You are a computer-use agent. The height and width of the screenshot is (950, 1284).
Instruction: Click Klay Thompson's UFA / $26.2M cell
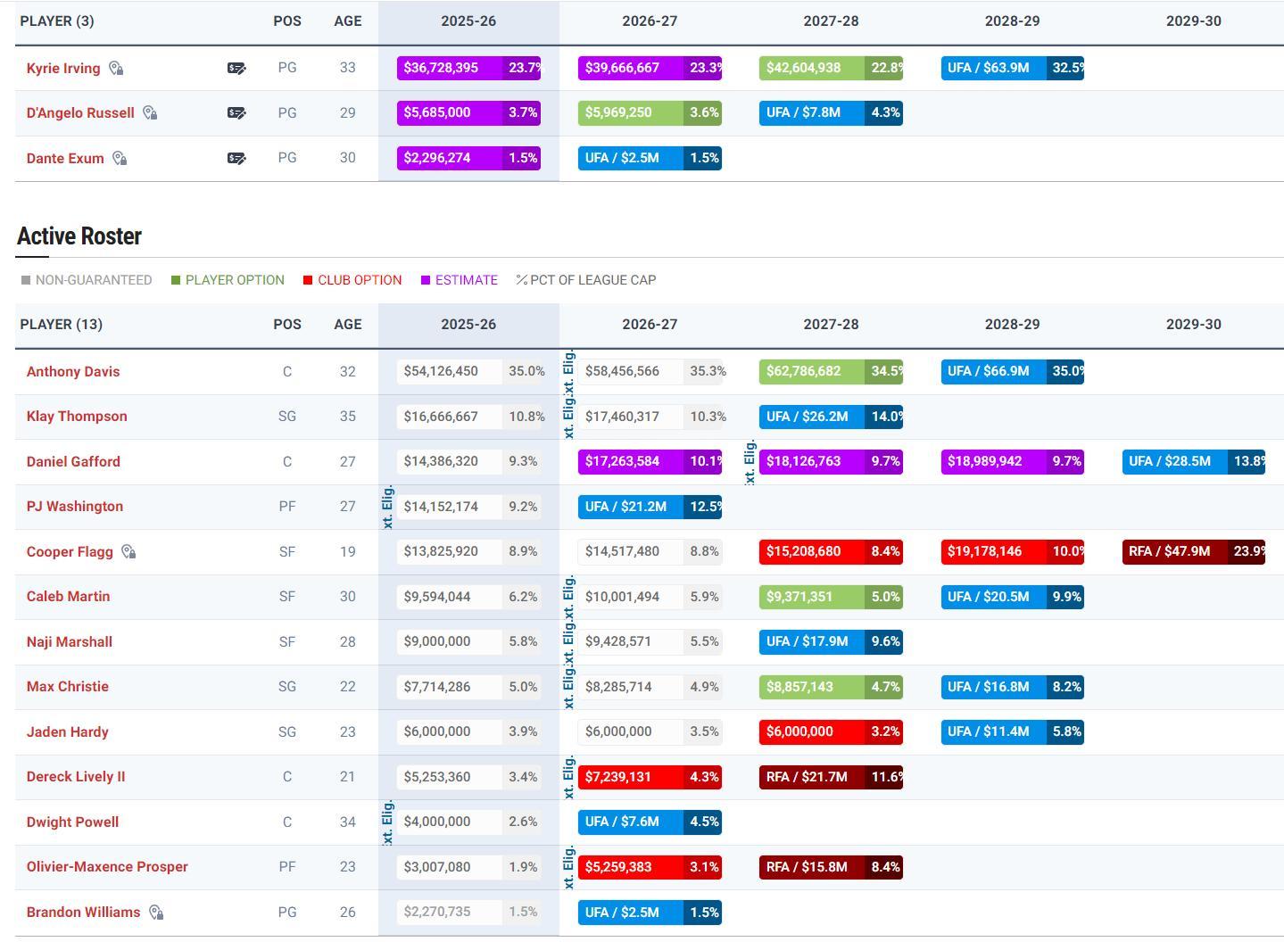tap(830, 417)
